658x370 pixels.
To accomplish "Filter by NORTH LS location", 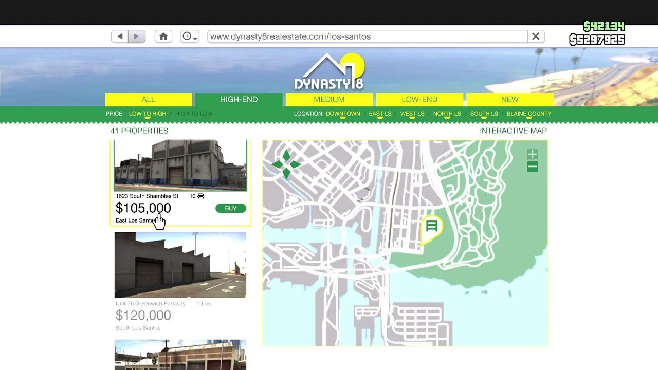I will coord(447,114).
